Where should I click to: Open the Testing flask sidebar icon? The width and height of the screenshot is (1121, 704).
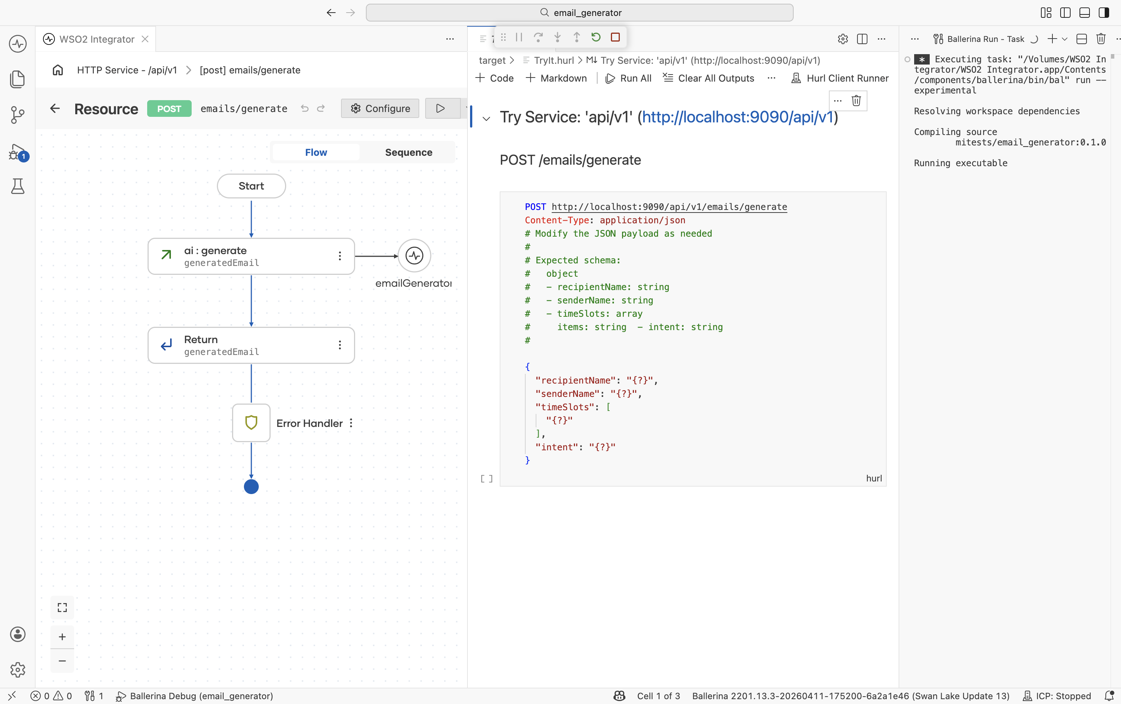[18, 186]
